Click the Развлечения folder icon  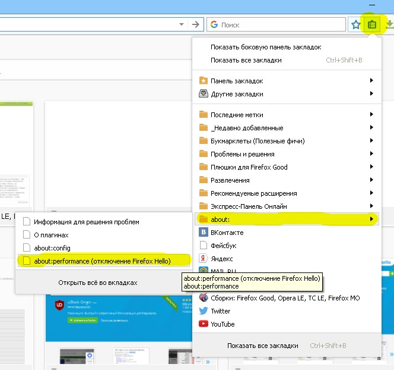[204, 180]
